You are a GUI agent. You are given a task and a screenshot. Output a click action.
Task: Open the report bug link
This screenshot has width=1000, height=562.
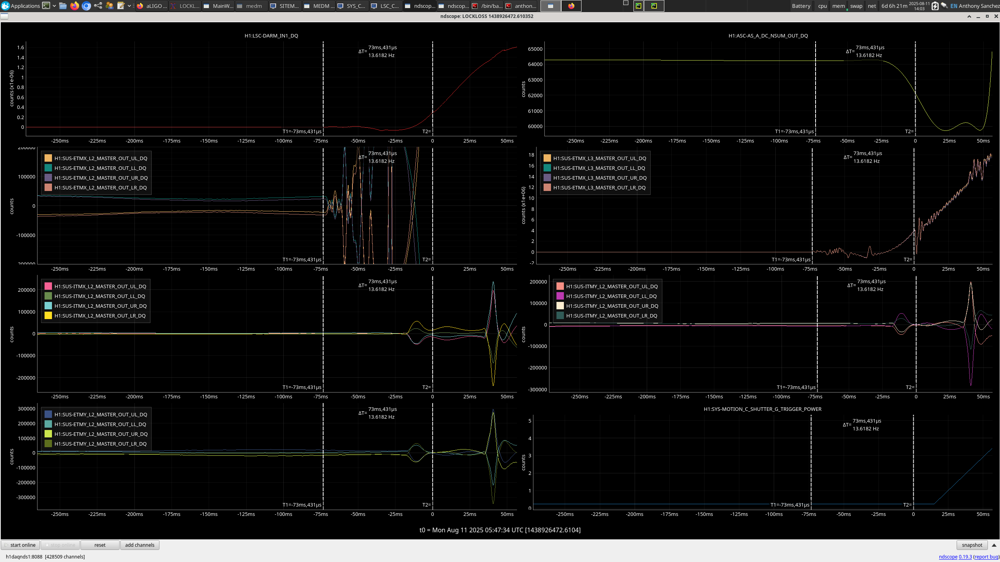[x=986, y=557]
